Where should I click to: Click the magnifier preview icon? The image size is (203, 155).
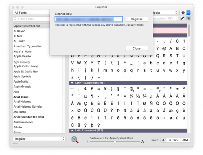[75, 140]
